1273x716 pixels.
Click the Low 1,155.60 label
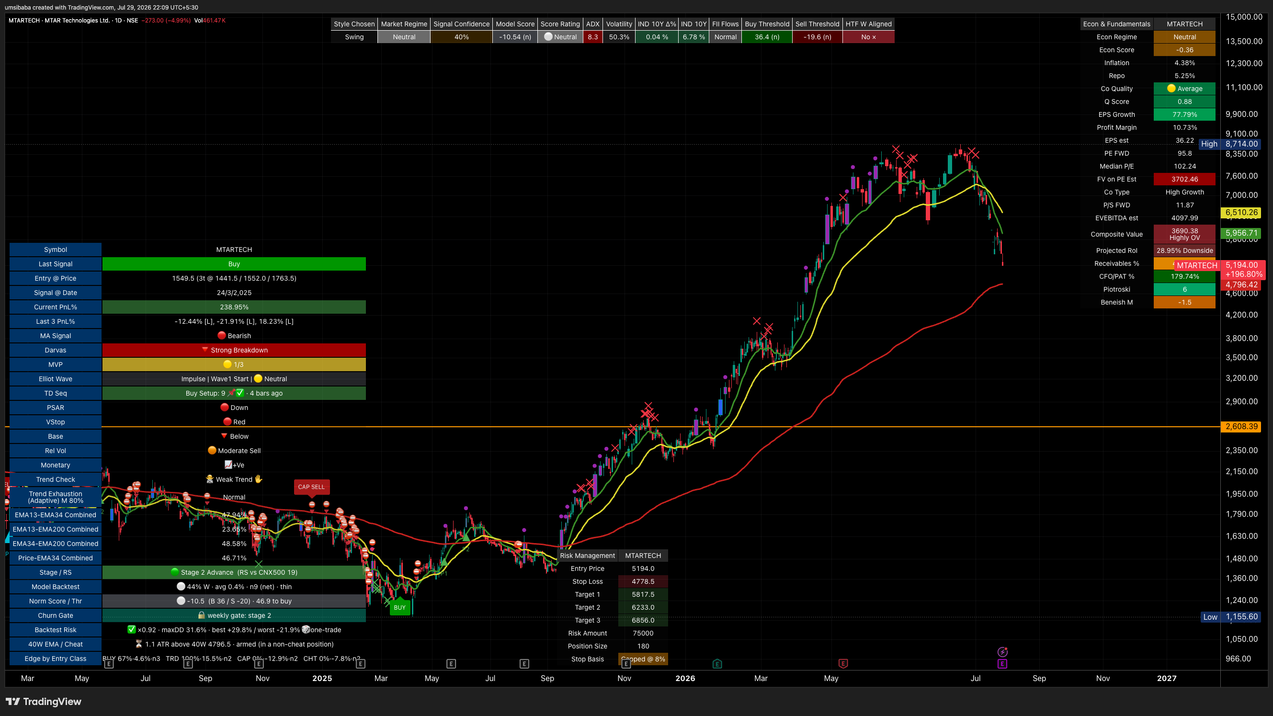(x=1230, y=617)
